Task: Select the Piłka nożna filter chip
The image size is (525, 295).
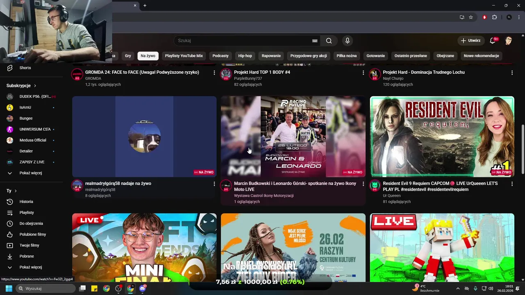Action: pos(347,56)
